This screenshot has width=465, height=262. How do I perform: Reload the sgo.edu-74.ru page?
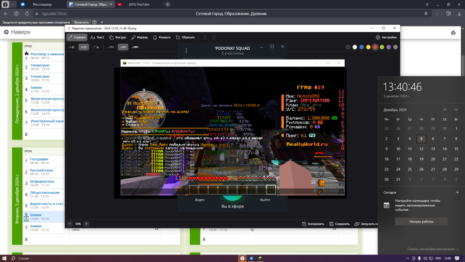[27, 13]
